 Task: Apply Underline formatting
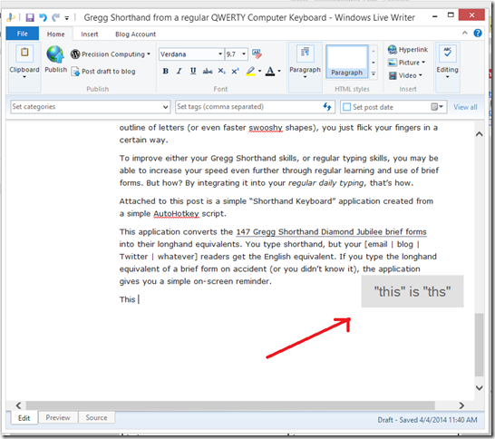tap(193, 71)
